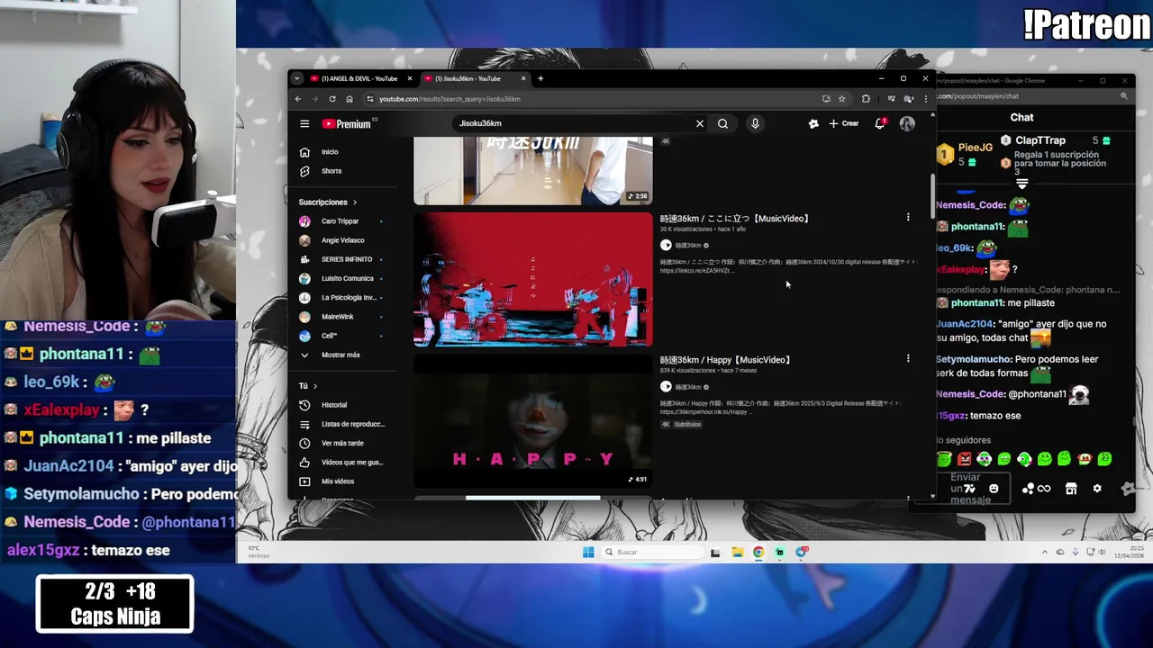Open the tab search dropdown arrow
Screen dimensions: 1153x648
(x=297, y=78)
